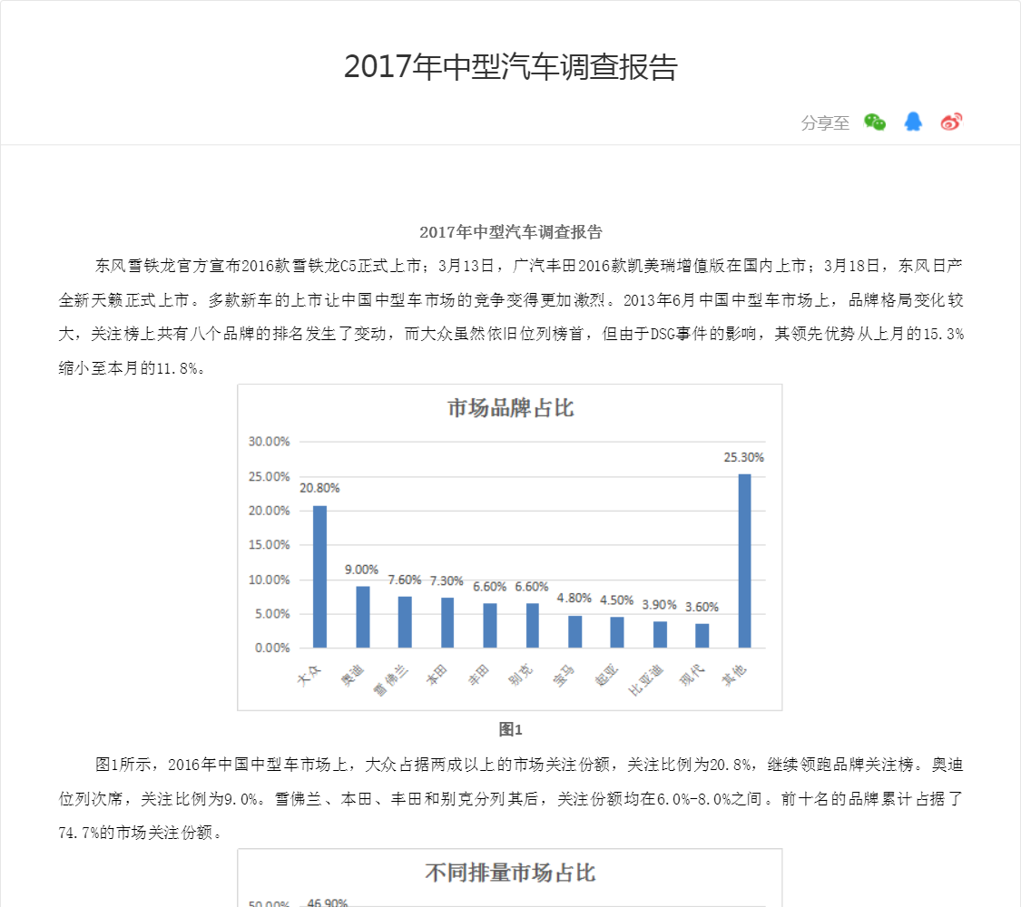This screenshot has height=907, width=1021.
Task: Click the 其他 x-axis category label
Action: point(734,674)
